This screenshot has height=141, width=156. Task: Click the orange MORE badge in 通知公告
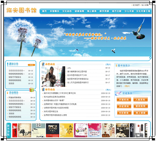click(31, 65)
